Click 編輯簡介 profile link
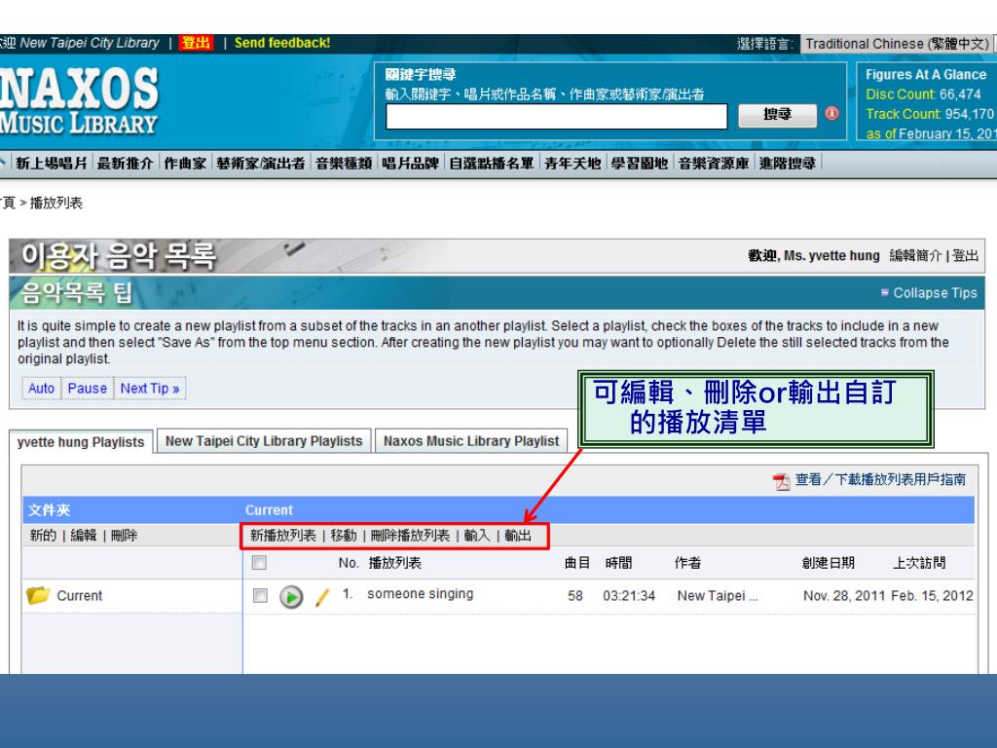 915,255
